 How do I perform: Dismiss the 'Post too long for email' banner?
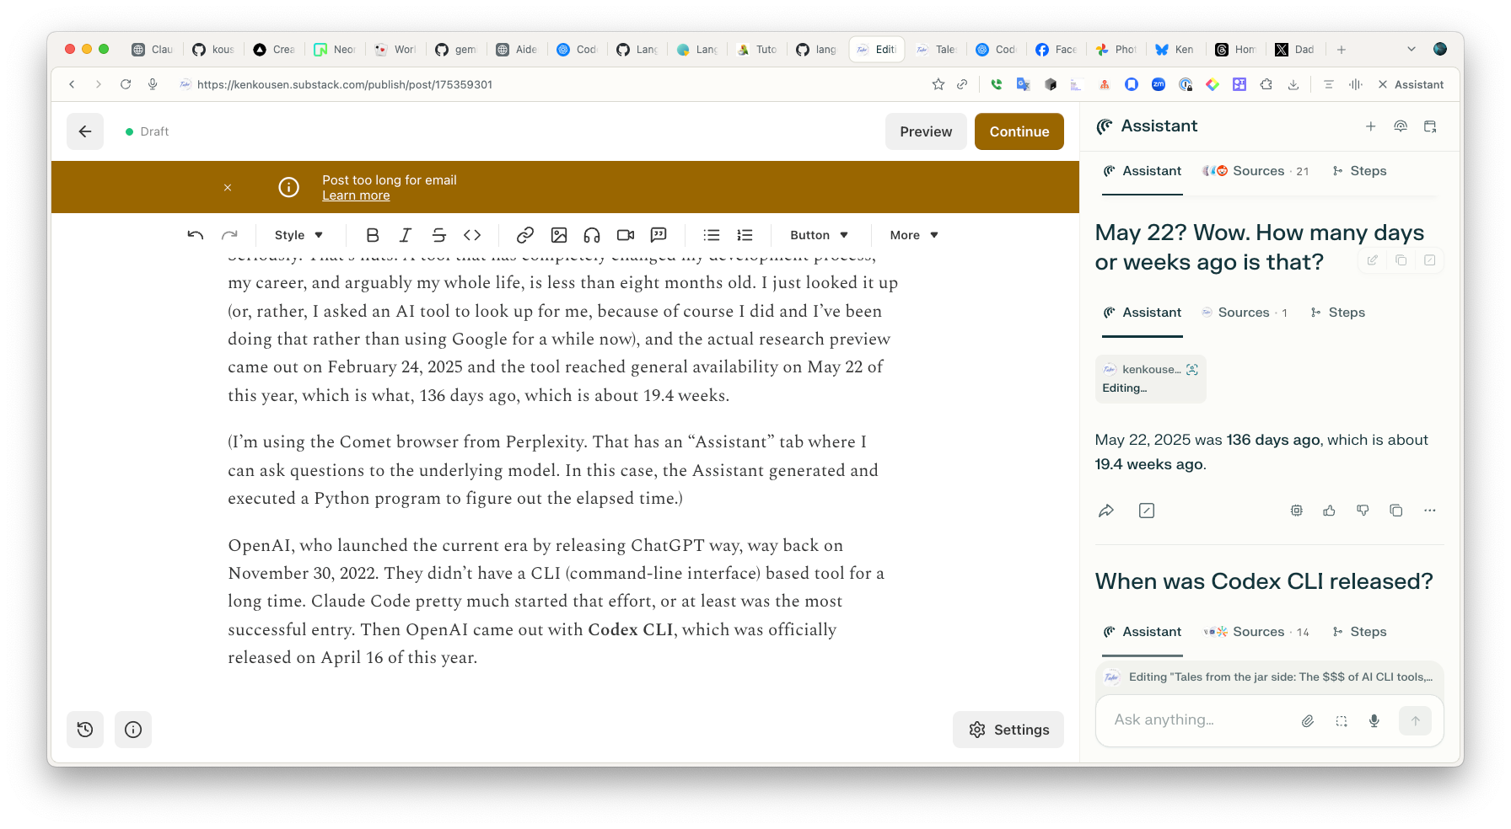(228, 188)
